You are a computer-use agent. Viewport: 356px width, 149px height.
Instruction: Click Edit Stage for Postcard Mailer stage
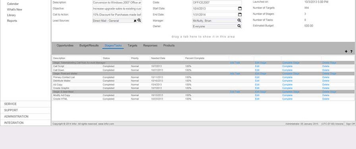pos(261,74)
